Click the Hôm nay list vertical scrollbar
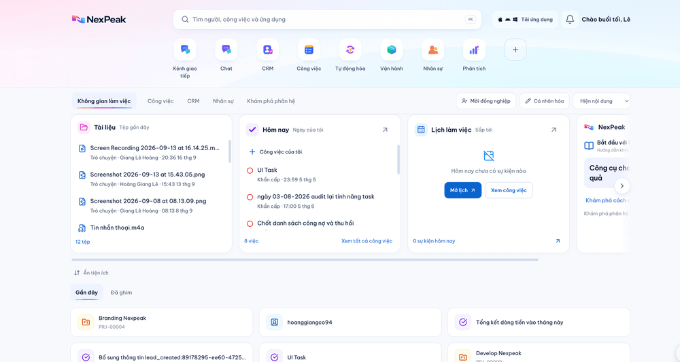 click(x=398, y=160)
